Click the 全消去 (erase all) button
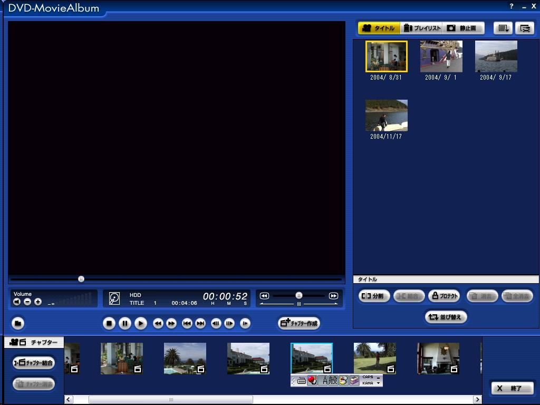This screenshot has height=405, width=540. tap(517, 296)
